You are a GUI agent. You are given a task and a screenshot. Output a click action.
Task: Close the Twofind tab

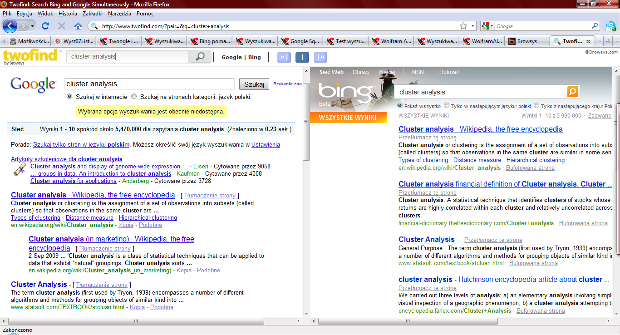tap(588, 41)
